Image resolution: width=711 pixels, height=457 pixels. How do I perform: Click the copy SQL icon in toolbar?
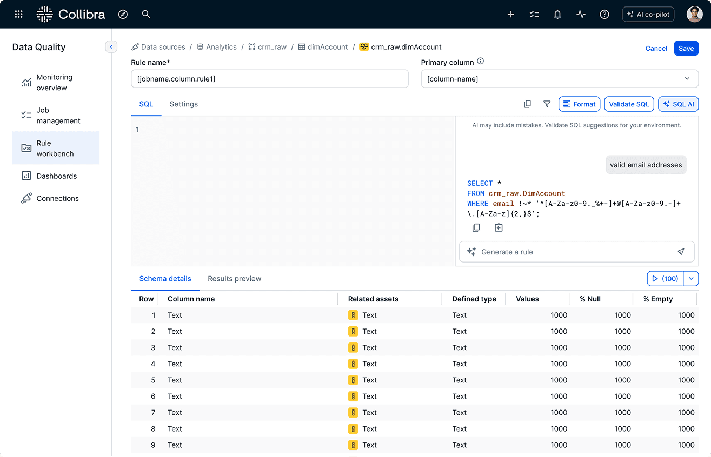tap(528, 104)
